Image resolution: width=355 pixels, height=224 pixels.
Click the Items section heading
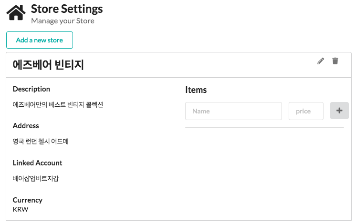(x=196, y=90)
